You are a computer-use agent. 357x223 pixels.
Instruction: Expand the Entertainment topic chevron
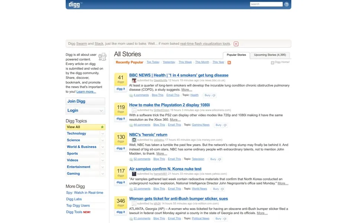click(x=103, y=167)
